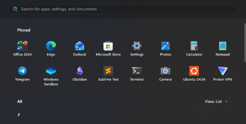This screenshot has width=246, height=124.
Task: Open the Outlook app
Action: pyautogui.click(x=80, y=46)
